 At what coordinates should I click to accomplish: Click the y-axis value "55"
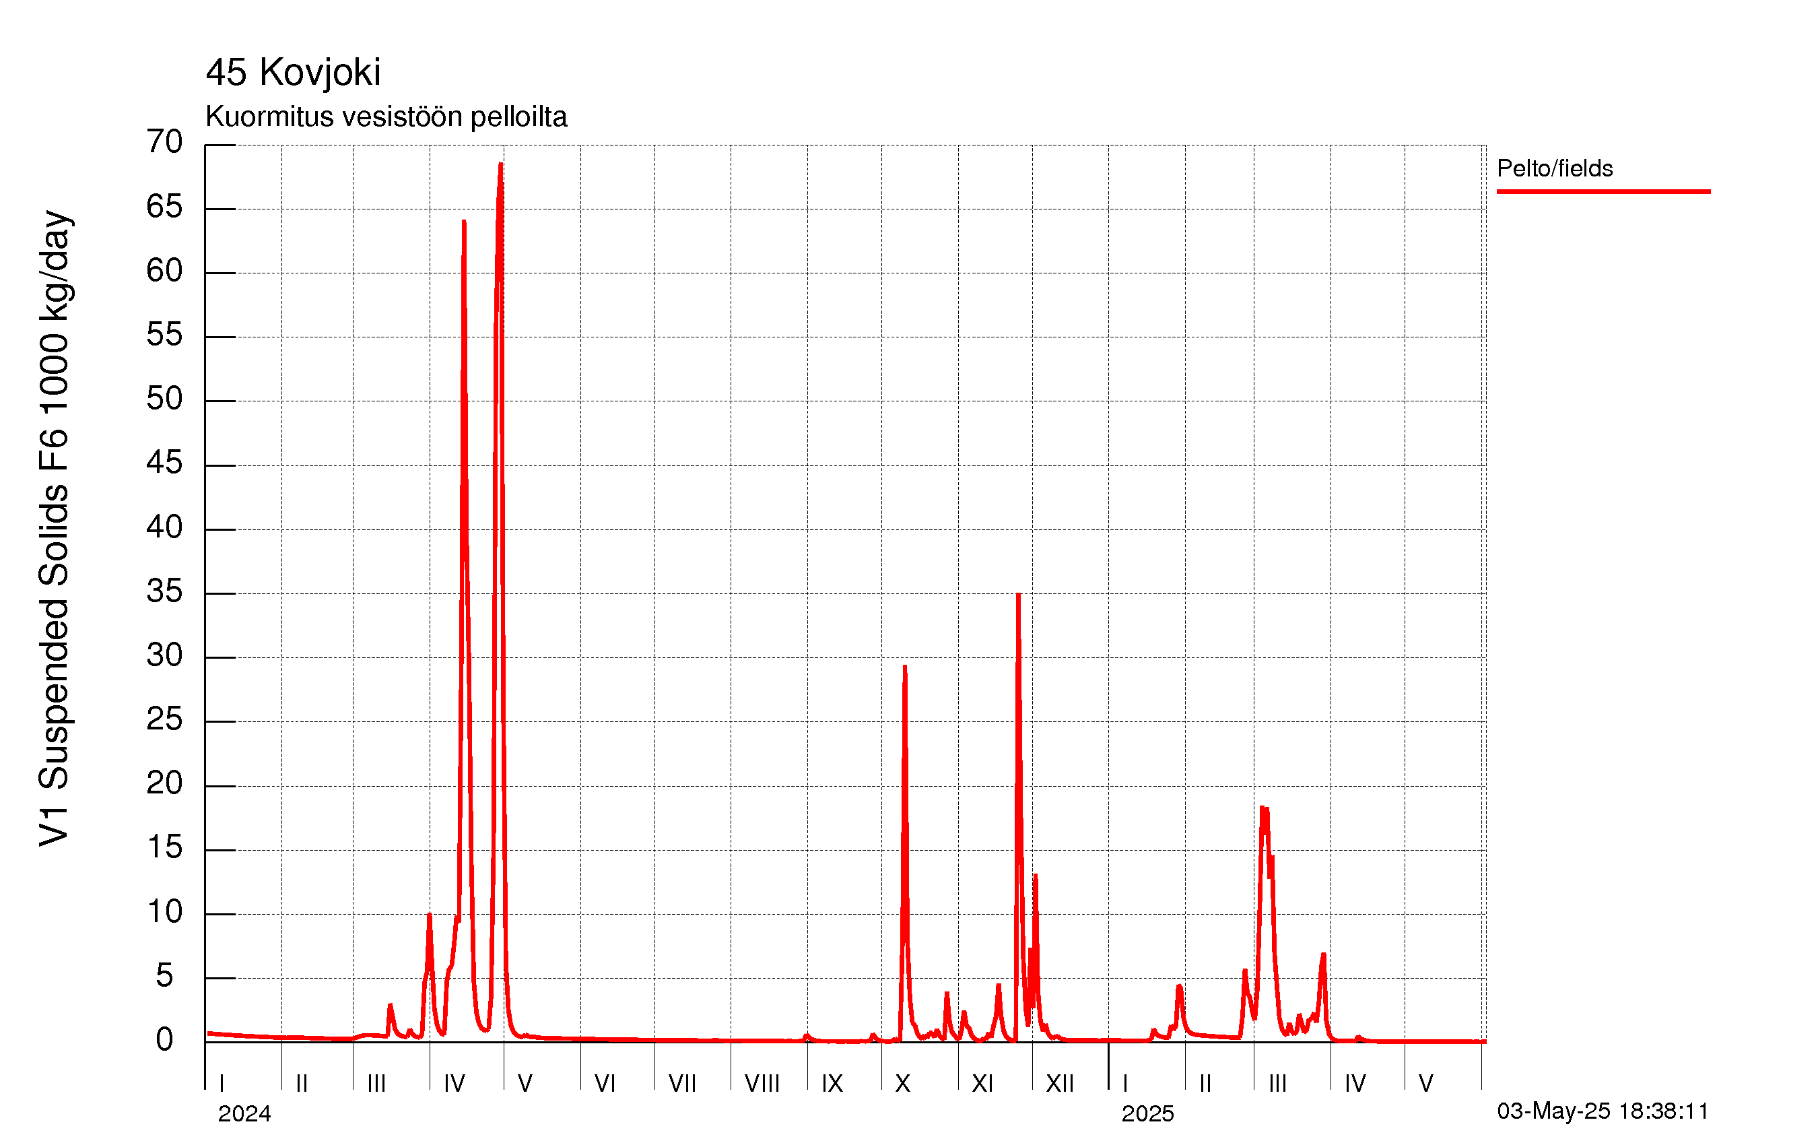164,334
